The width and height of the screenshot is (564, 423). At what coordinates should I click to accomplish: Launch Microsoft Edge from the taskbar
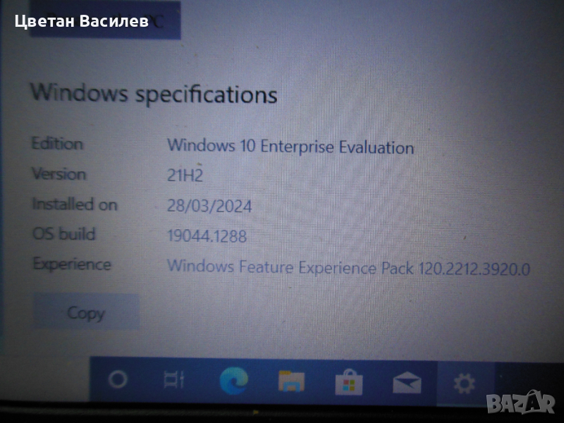pos(234,381)
